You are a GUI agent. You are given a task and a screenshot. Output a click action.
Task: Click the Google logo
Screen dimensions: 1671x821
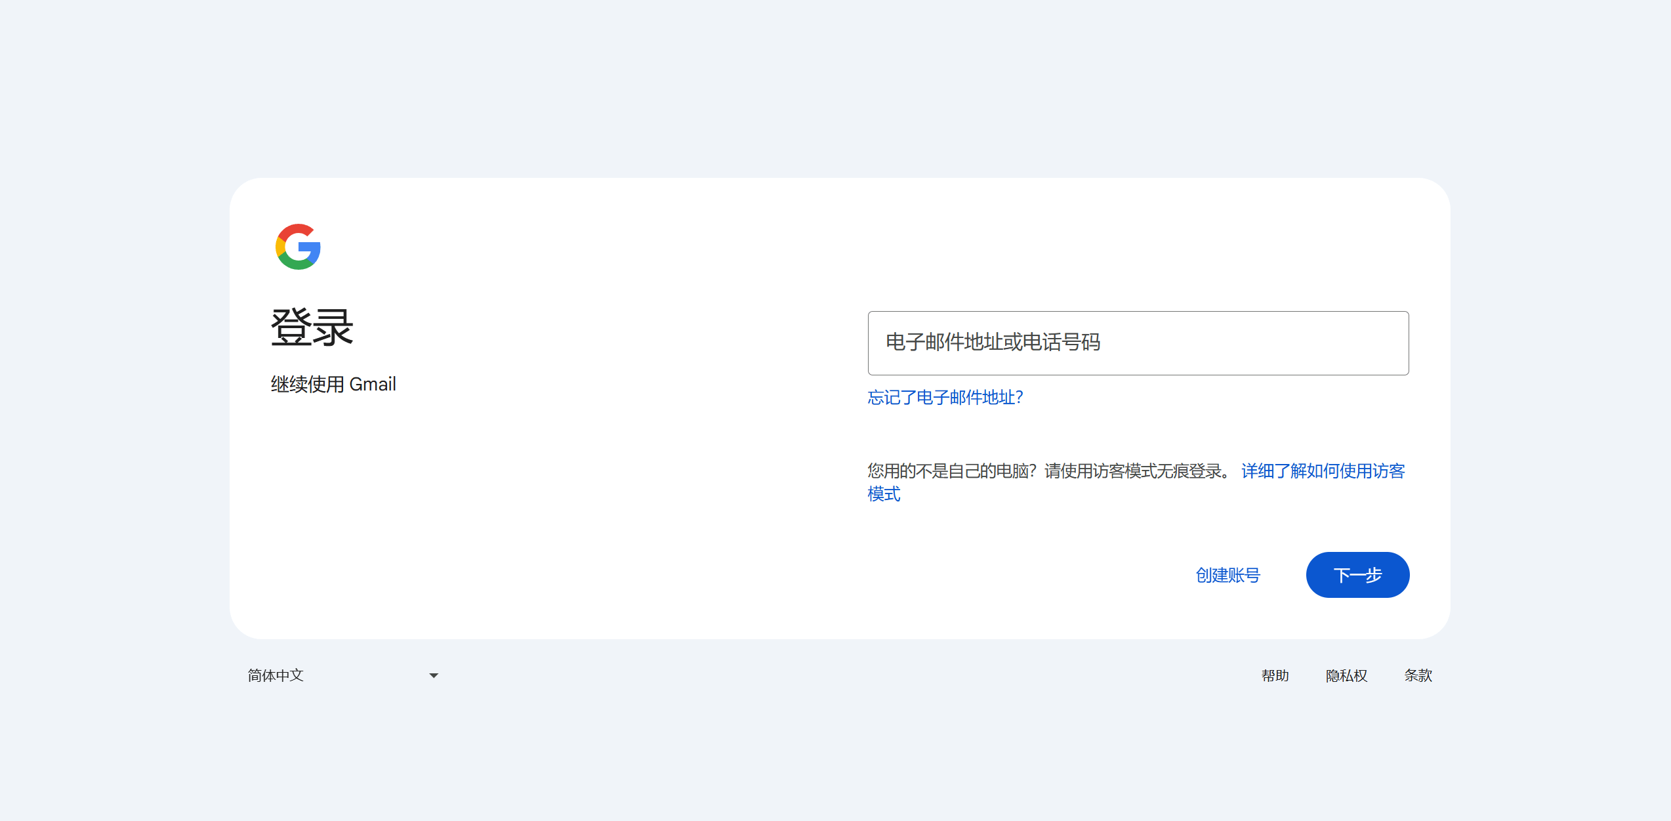297,247
